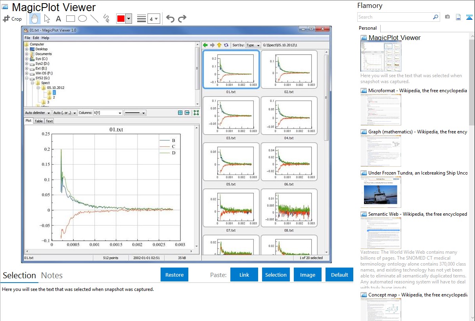Click the fit-to-view green icon
The image size is (475, 321).
(196, 113)
